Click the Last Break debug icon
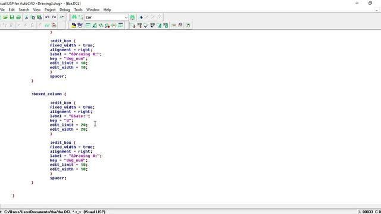The height and width of the screenshot is (214, 381). (x=54, y=25)
